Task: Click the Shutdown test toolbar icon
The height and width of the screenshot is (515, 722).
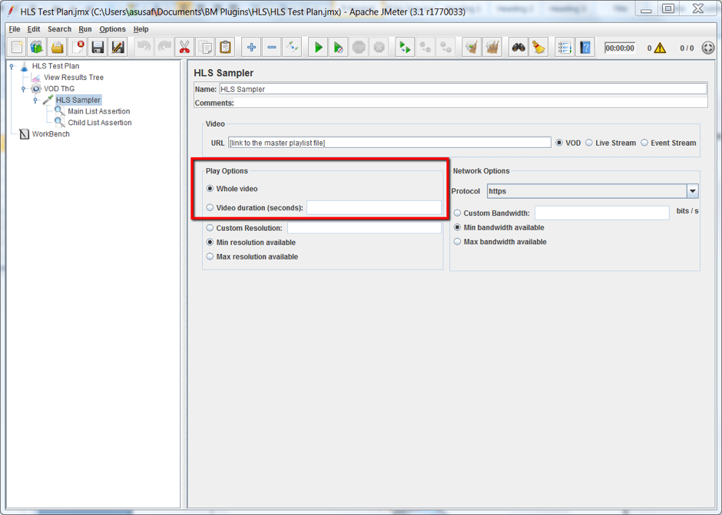Action: click(379, 48)
